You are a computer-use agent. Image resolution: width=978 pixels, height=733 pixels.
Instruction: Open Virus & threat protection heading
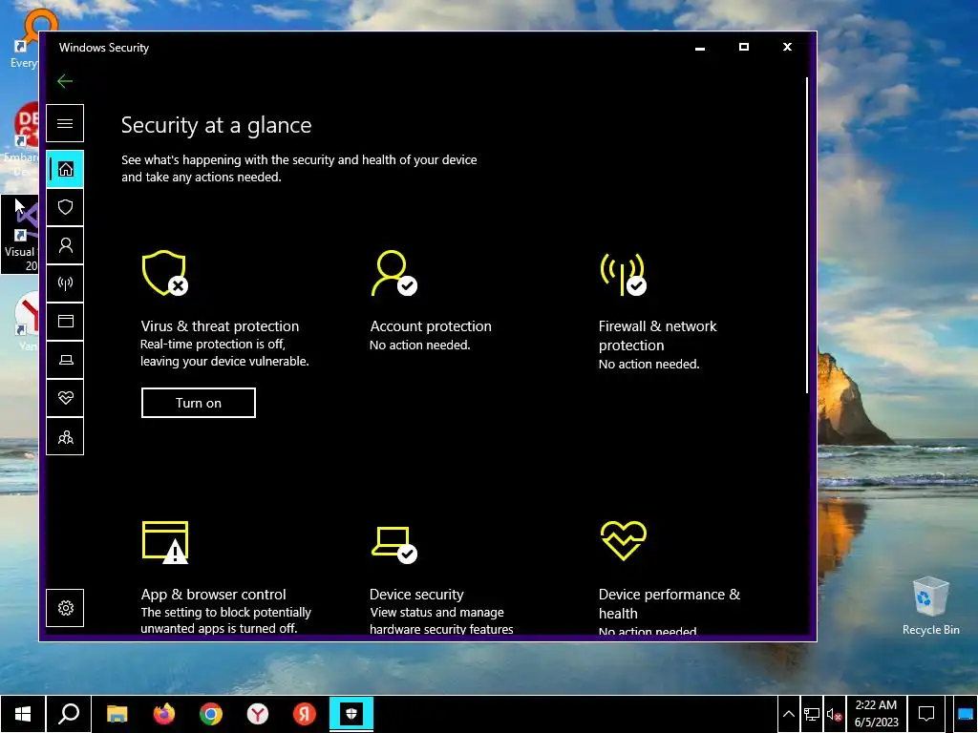[220, 326]
